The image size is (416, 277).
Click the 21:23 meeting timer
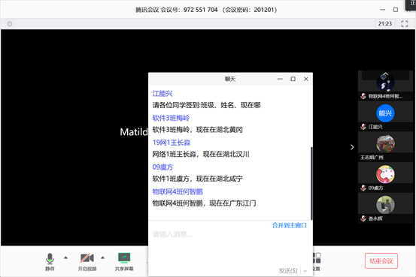coord(385,24)
